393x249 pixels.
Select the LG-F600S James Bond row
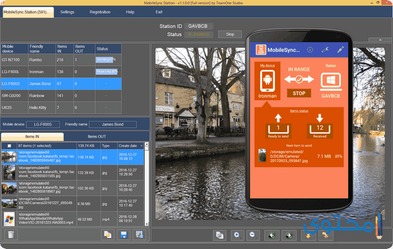(61, 84)
